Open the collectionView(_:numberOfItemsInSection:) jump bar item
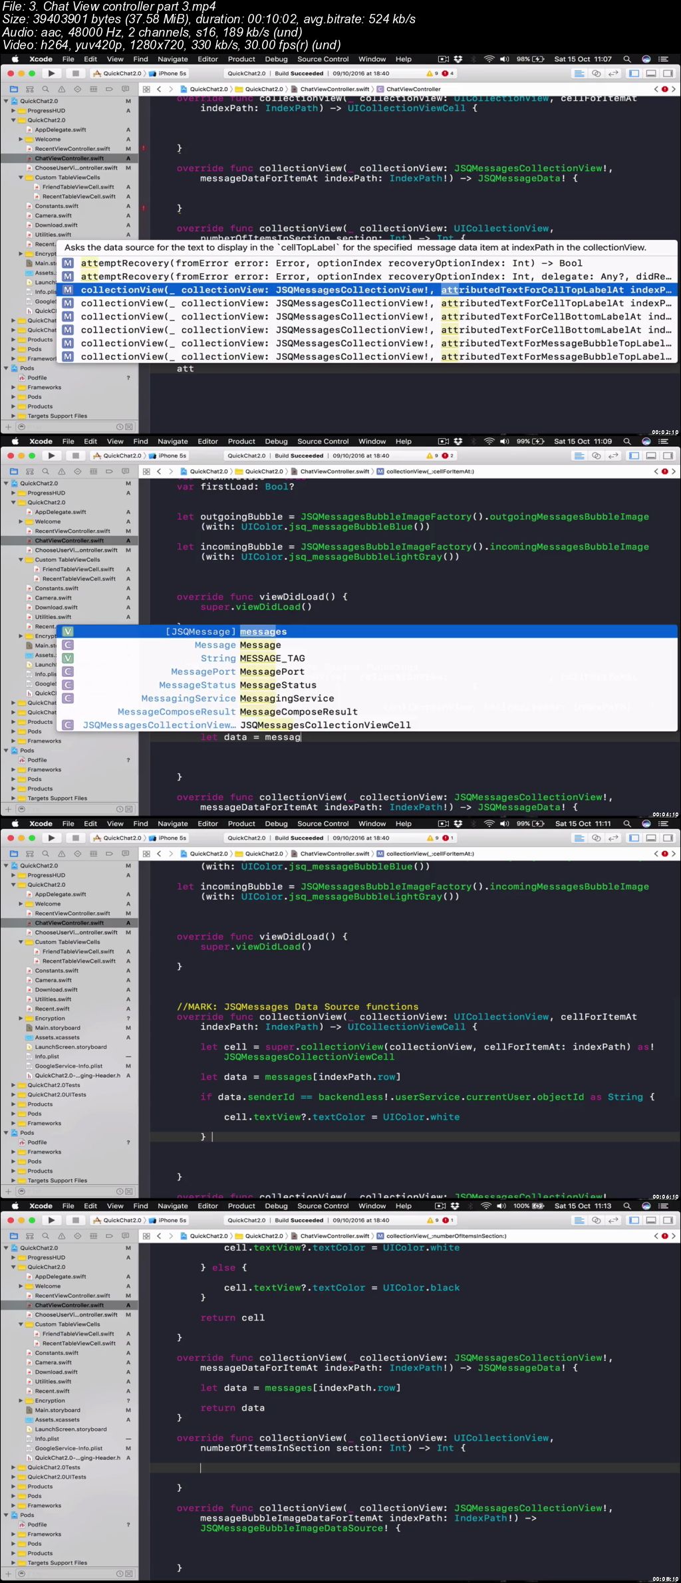 (442, 1235)
